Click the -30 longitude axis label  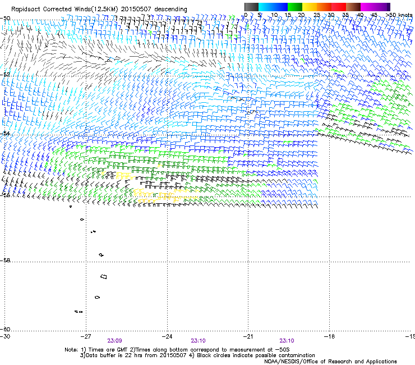(x=5, y=336)
